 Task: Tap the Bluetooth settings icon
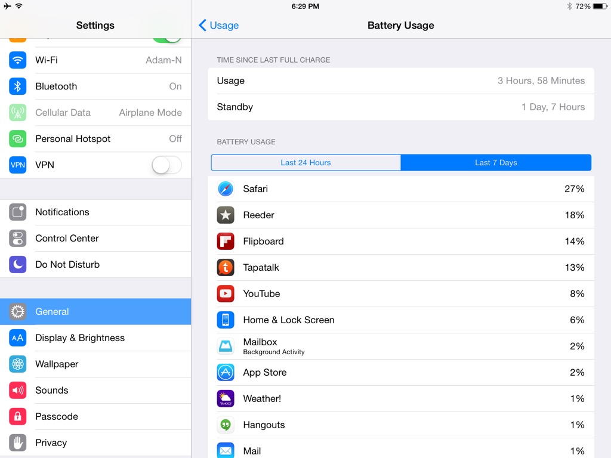[17, 86]
